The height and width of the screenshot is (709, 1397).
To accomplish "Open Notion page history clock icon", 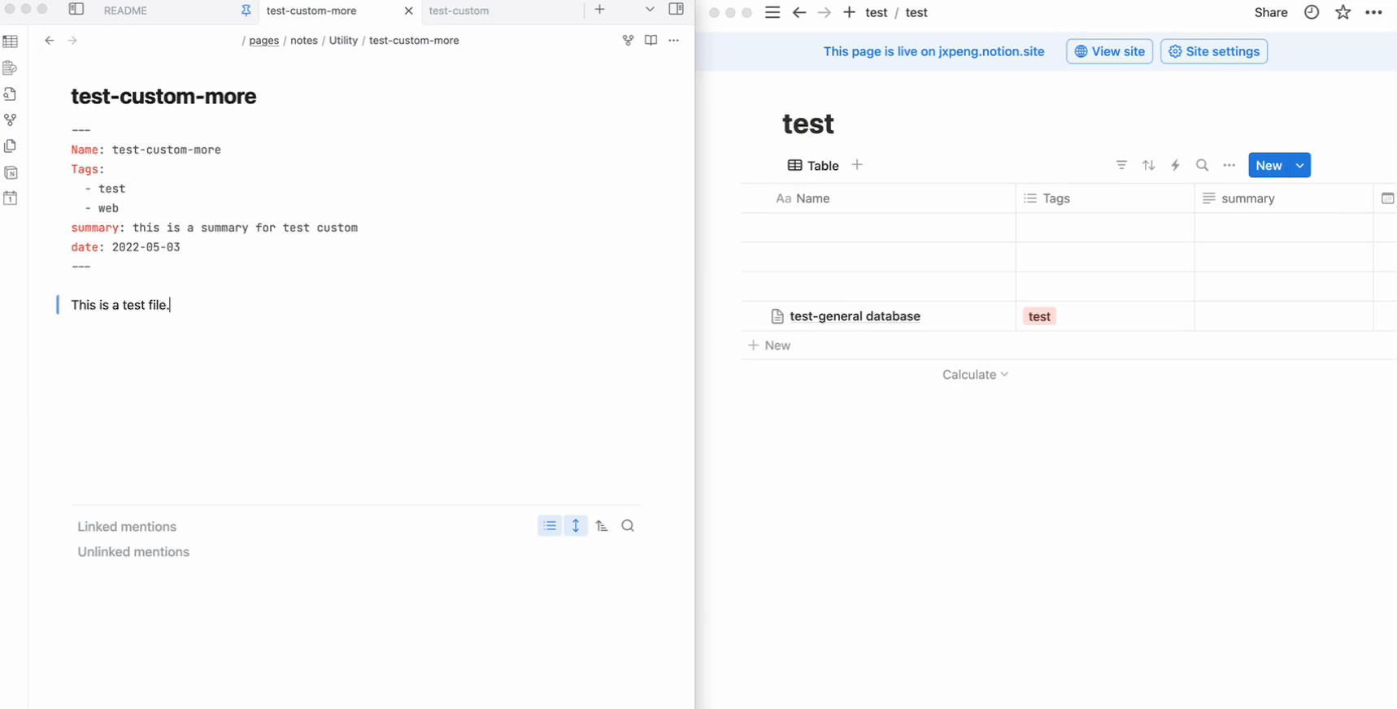I will (1312, 12).
